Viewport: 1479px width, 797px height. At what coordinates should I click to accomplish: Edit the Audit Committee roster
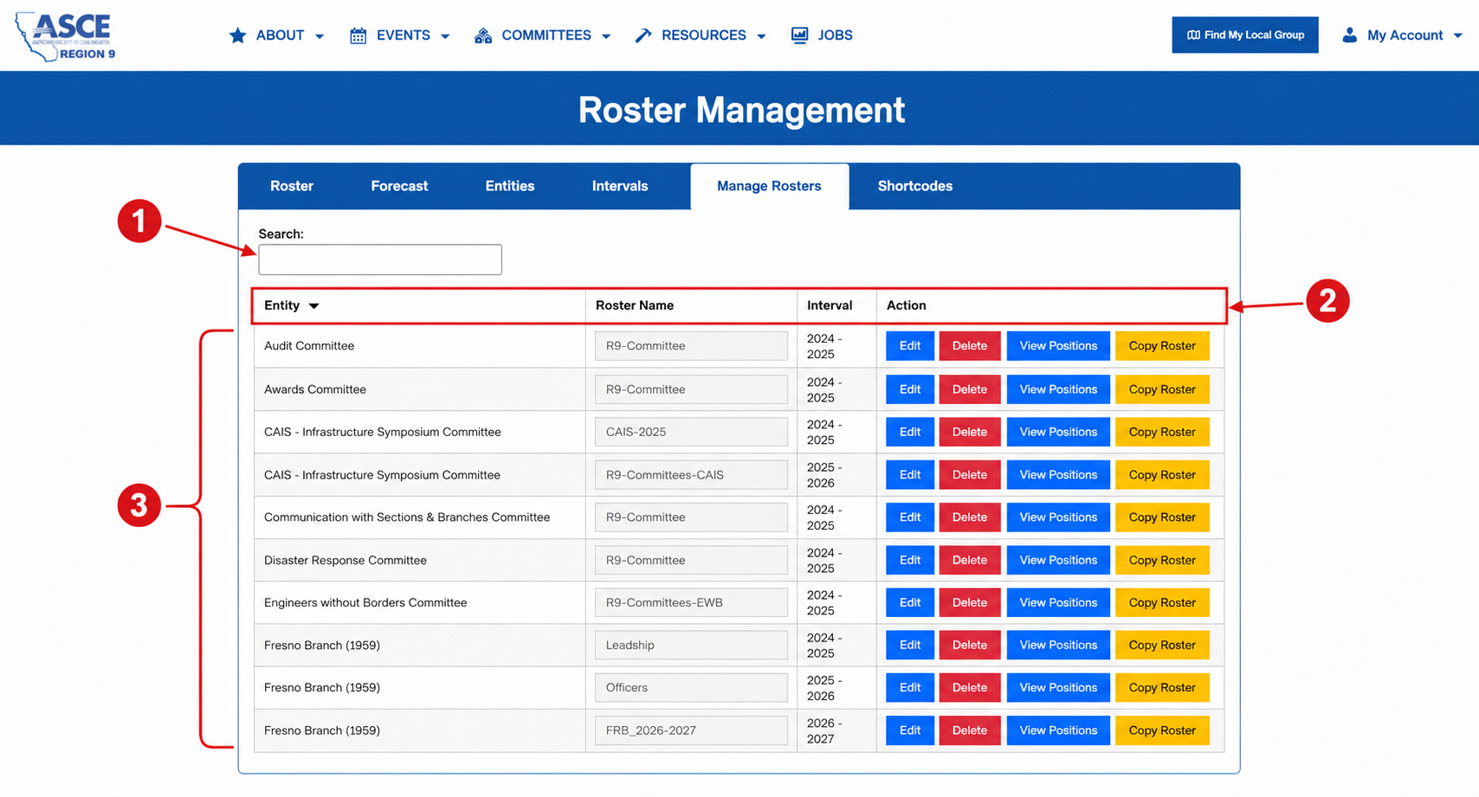pyautogui.click(x=910, y=346)
